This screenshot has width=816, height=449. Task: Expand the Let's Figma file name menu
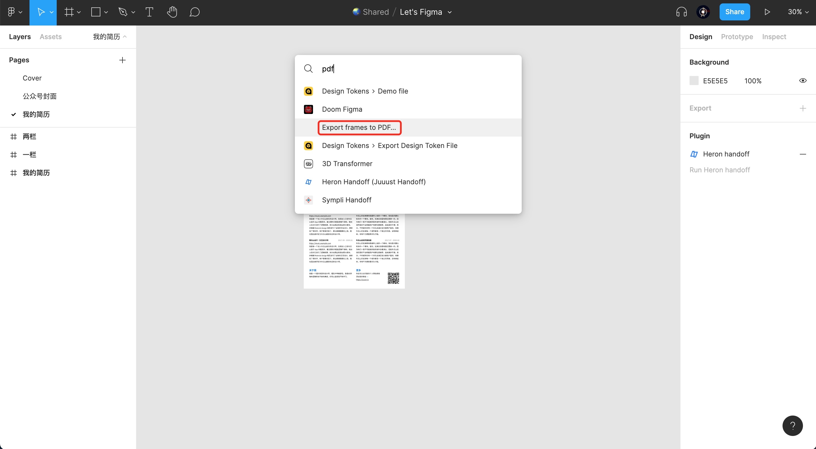point(449,12)
